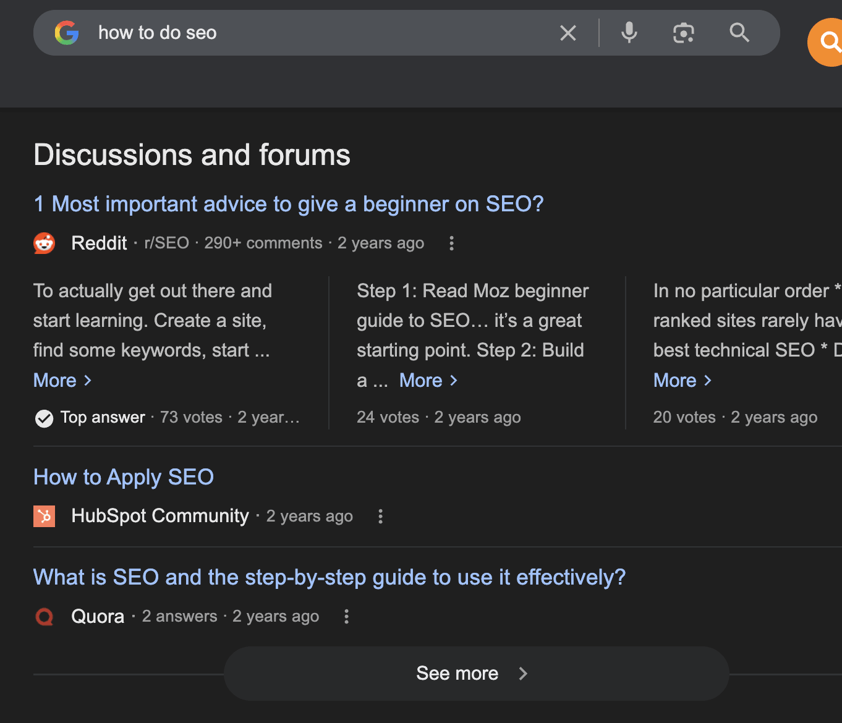
Task: Clear the search query with X icon
Action: click(x=568, y=33)
